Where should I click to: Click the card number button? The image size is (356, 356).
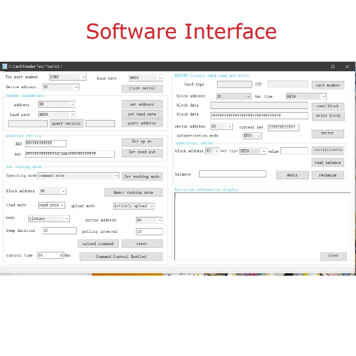[328, 85]
